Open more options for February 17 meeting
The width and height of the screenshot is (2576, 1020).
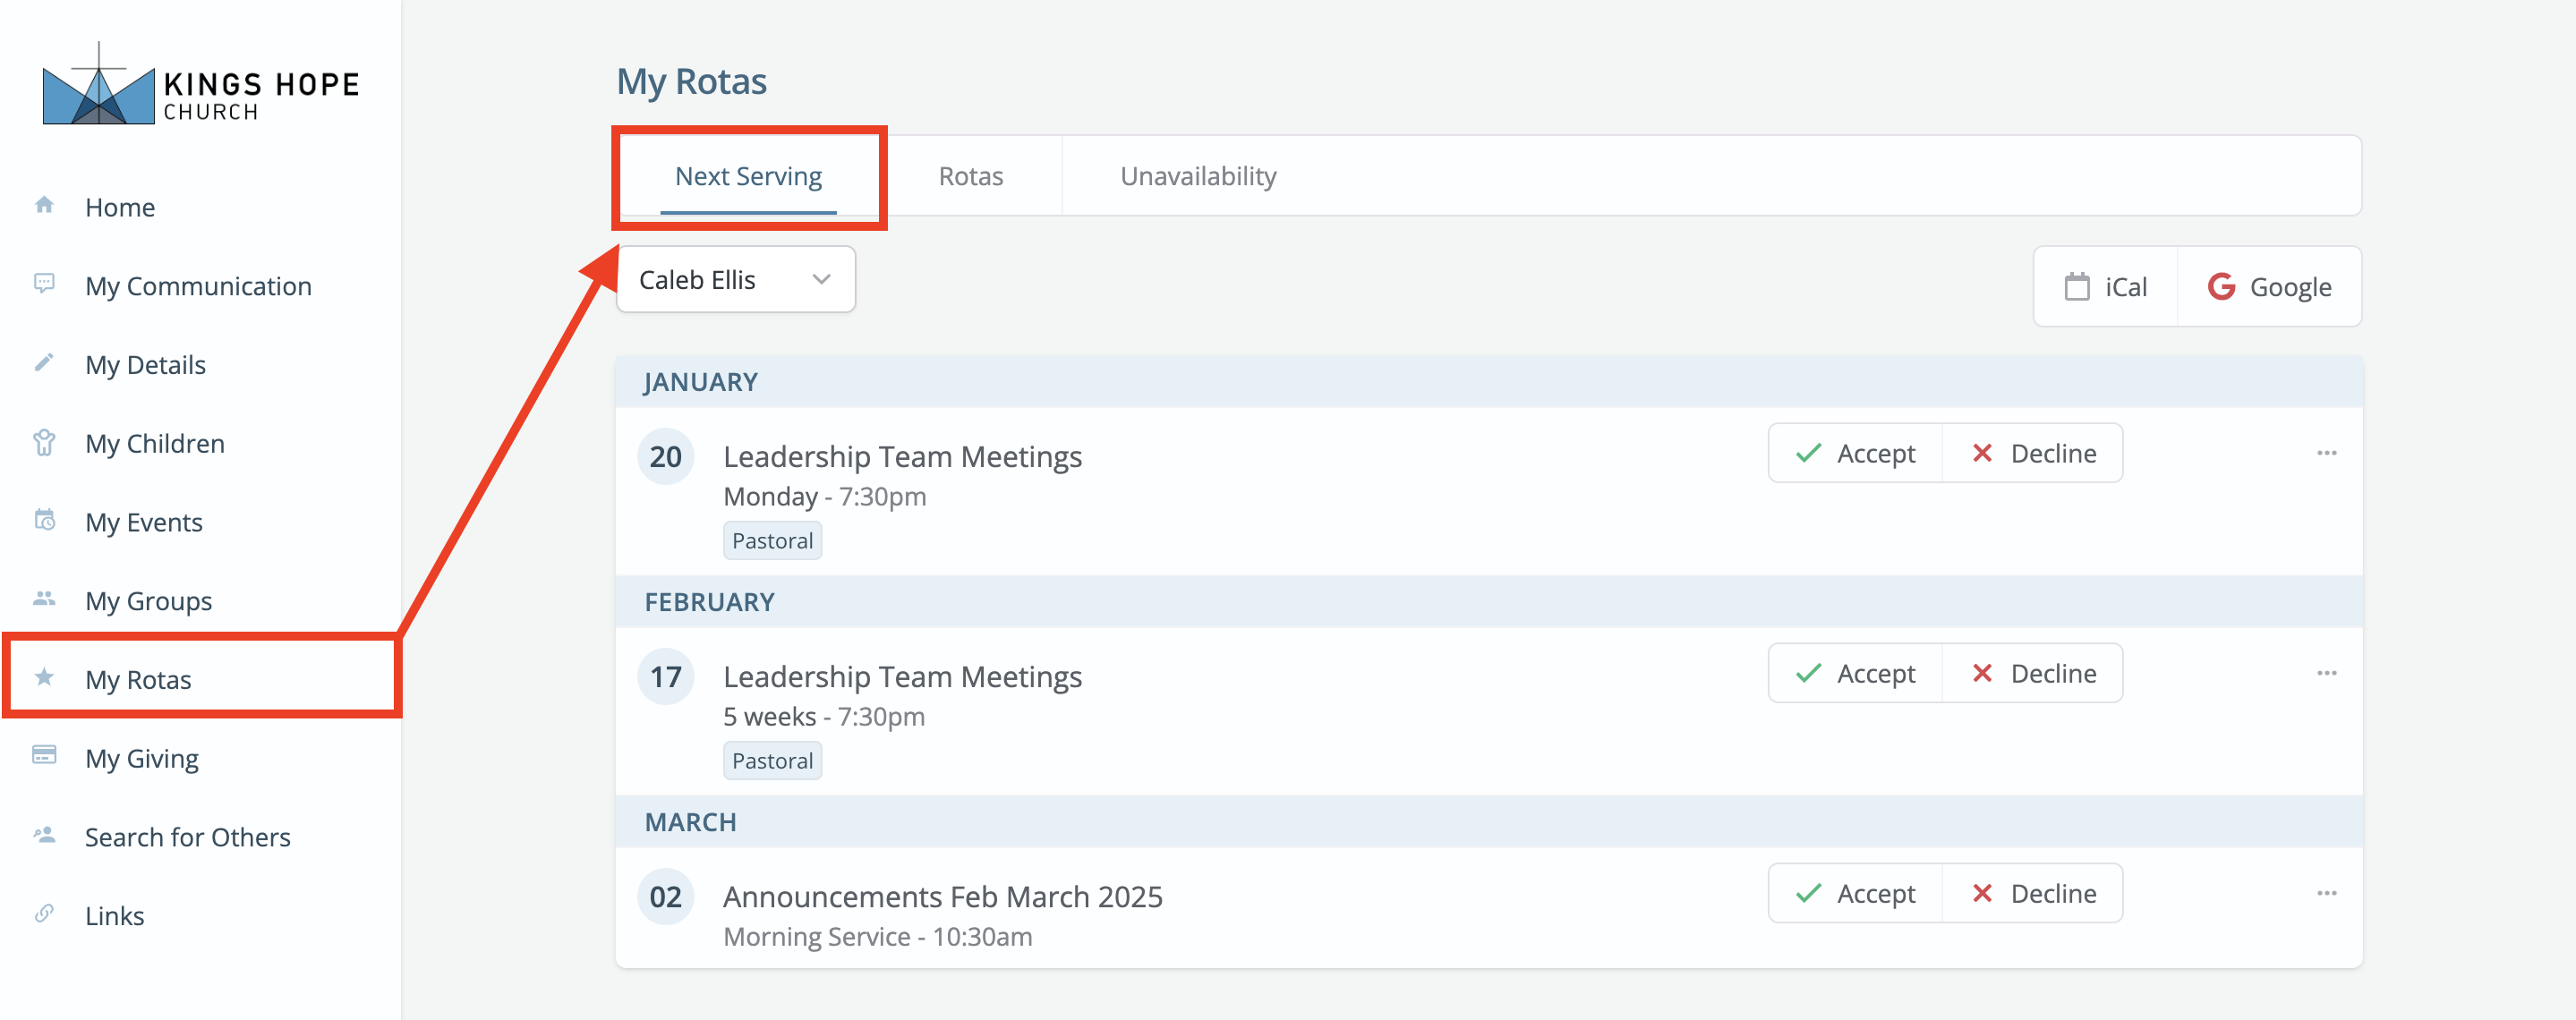click(x=2326, y=674)
